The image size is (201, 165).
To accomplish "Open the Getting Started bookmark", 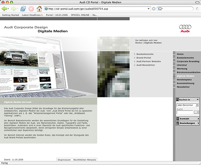I will (x=11, y=15).
